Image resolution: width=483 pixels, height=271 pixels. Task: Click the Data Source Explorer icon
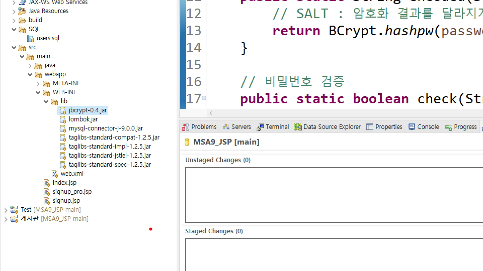pyautogui.click(x=298, y=127)
